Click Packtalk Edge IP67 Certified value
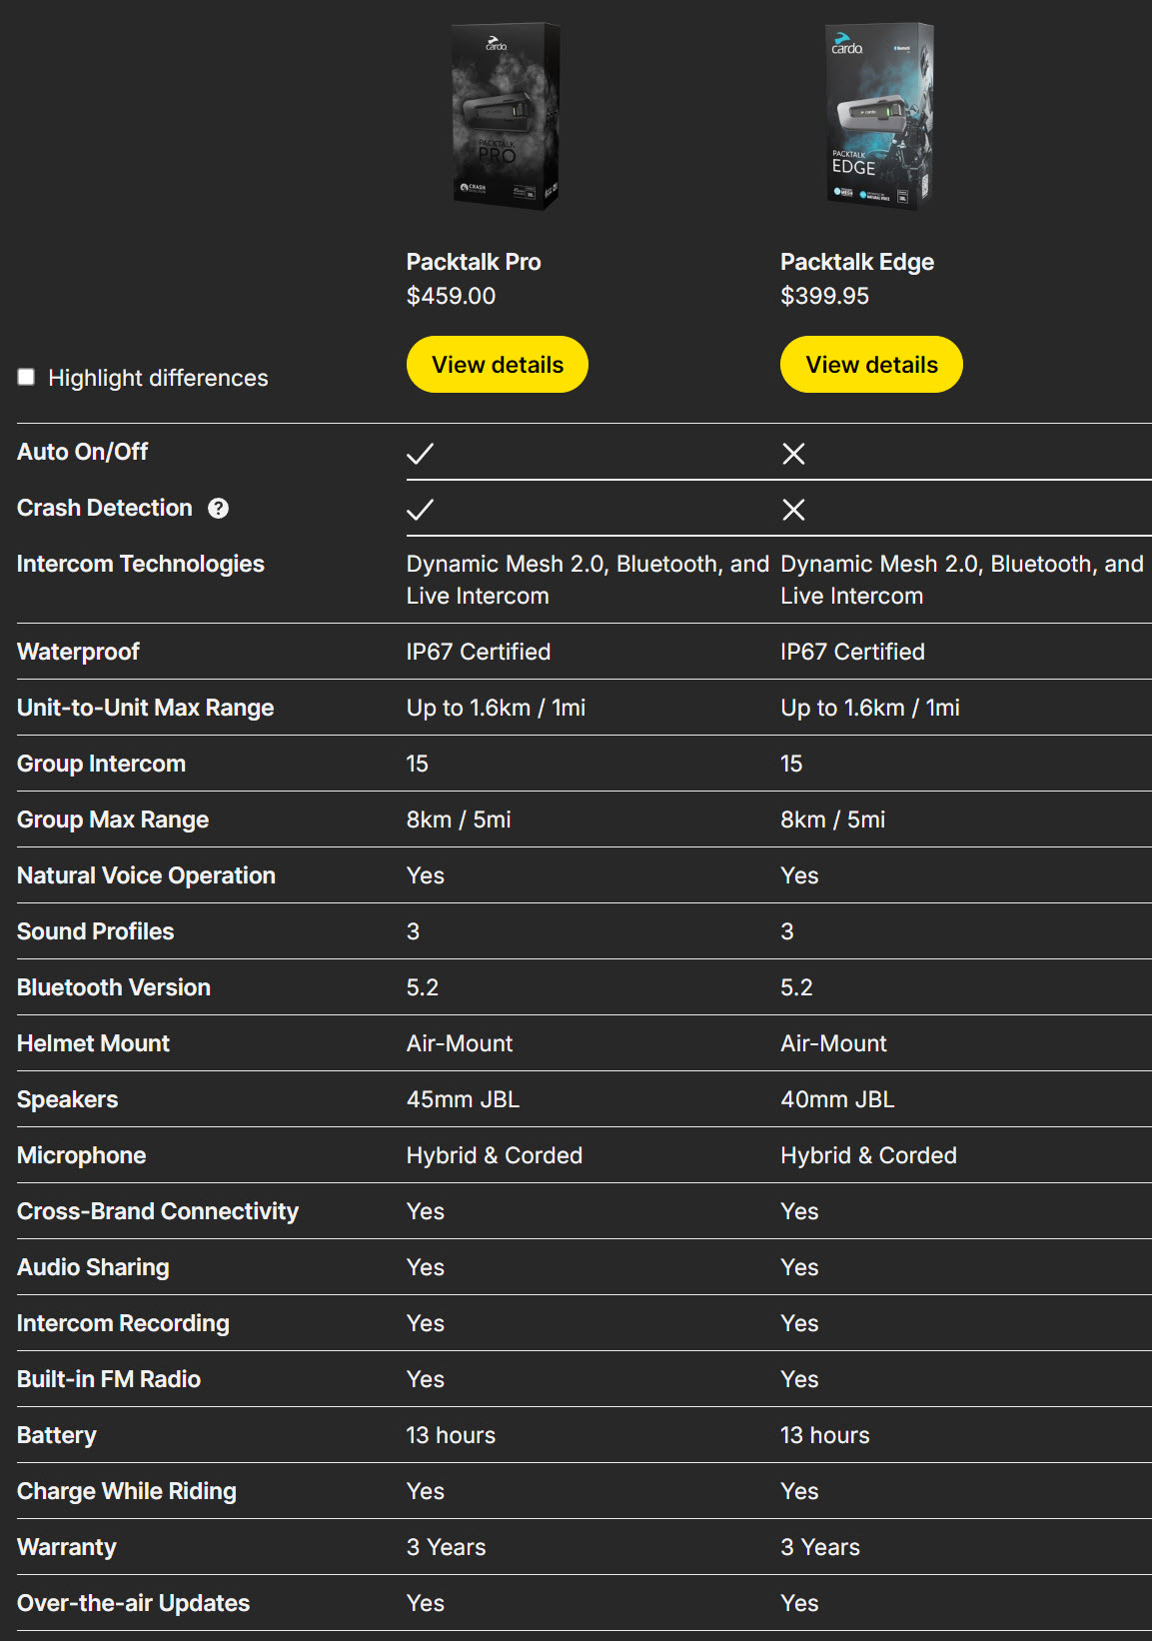The width and height of the screenshot is (1152, 1641). [x=852, y=652]
